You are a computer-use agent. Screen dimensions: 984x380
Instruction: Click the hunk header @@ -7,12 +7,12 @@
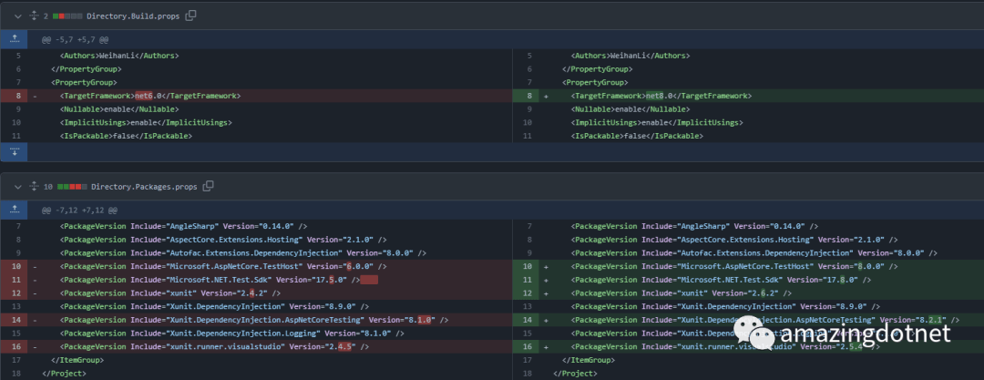80,210
